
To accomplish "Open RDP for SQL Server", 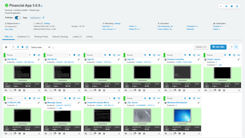I will 159,98.
